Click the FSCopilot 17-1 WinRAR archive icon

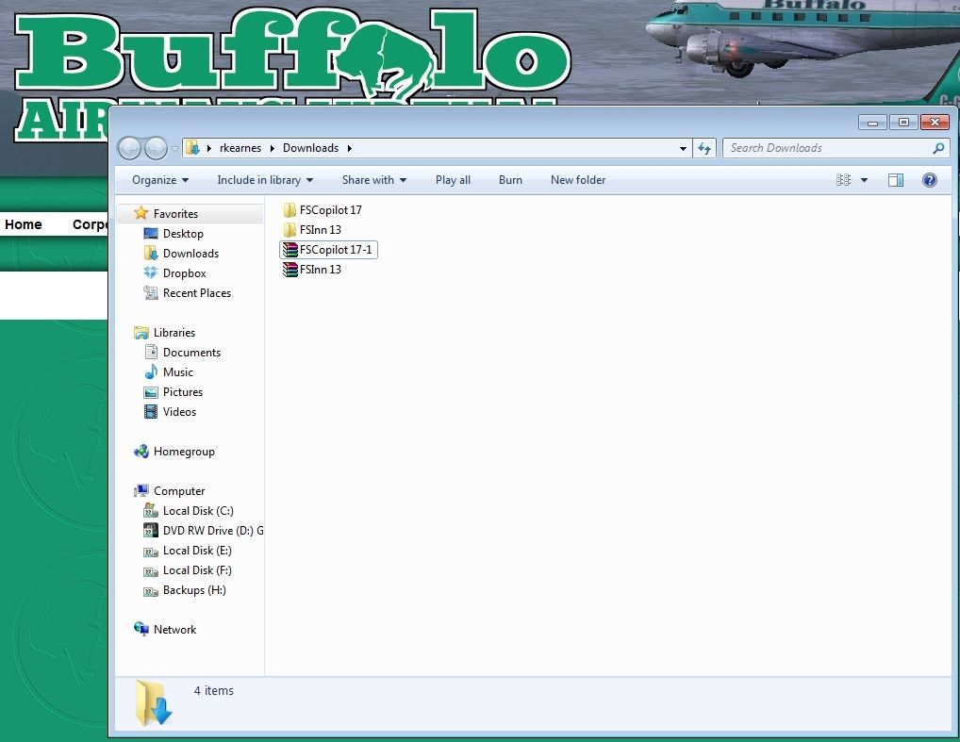(x=290, y=250)
